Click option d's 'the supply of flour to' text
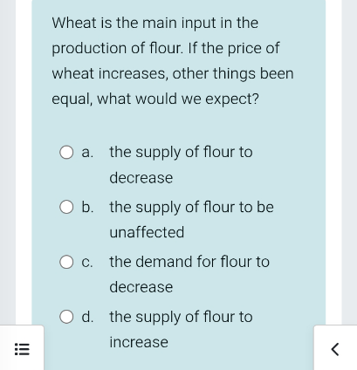The height and width of the screenshot is (370, 357). pos(181,317)
